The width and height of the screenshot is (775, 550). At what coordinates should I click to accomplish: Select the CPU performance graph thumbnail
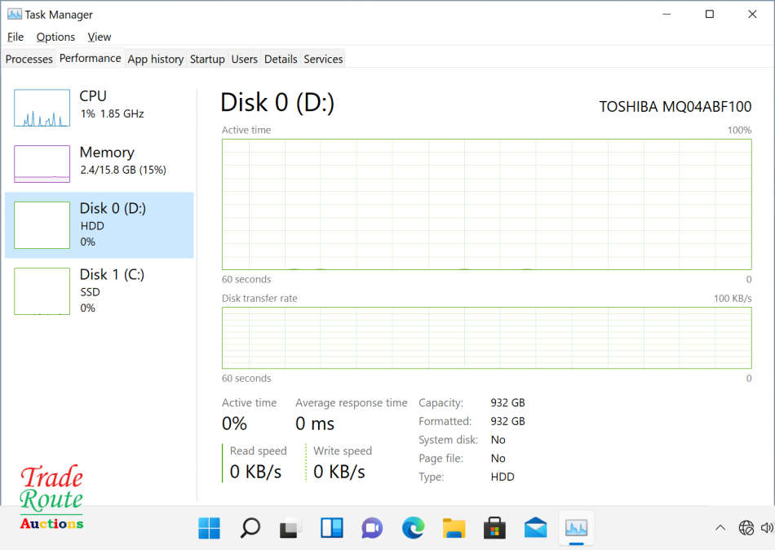(x=42, y=108)
